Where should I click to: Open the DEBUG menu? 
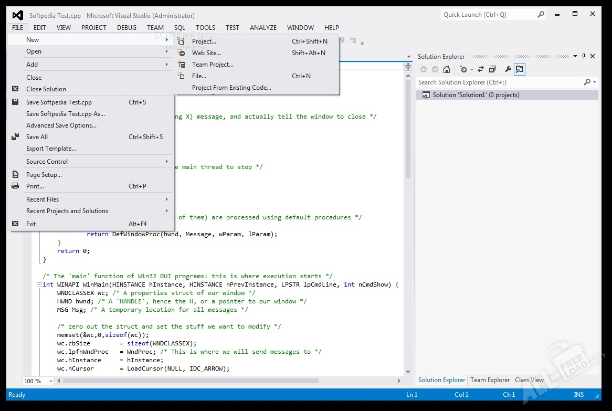(x=126, y=28)
